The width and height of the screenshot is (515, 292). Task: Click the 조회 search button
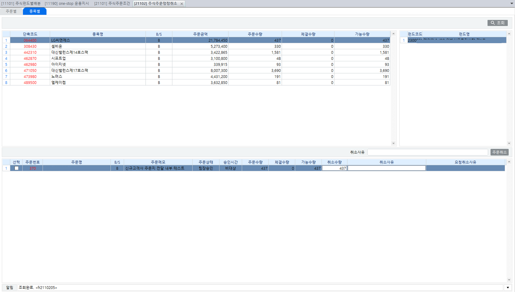coord(497,23)
